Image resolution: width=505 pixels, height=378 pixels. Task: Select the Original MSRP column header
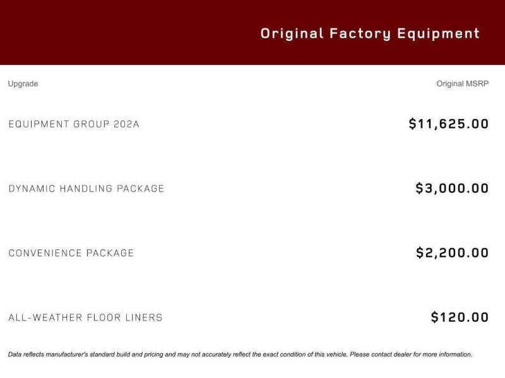[463, 84]
